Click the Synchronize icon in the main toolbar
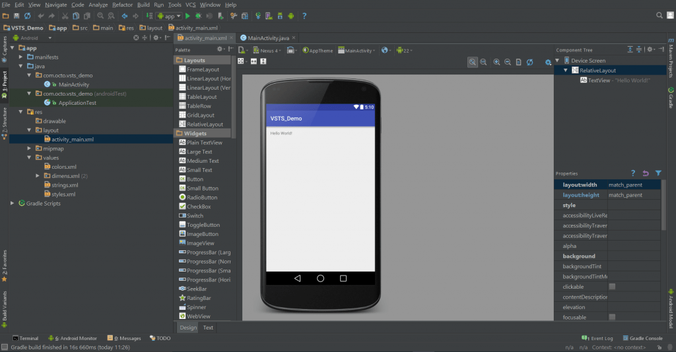 pos(27,16)
